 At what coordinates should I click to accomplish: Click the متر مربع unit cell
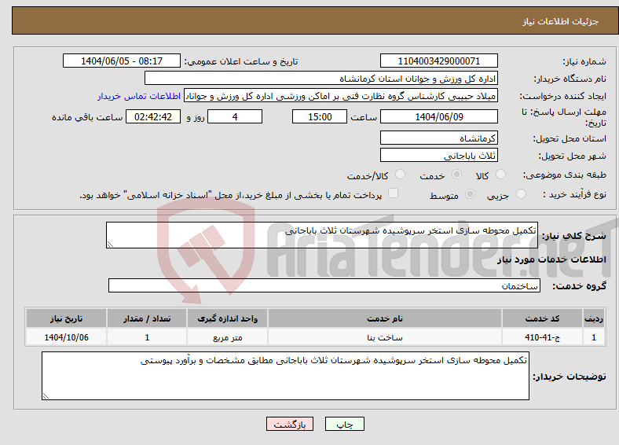pyautogui.click(x=227, y=337)
